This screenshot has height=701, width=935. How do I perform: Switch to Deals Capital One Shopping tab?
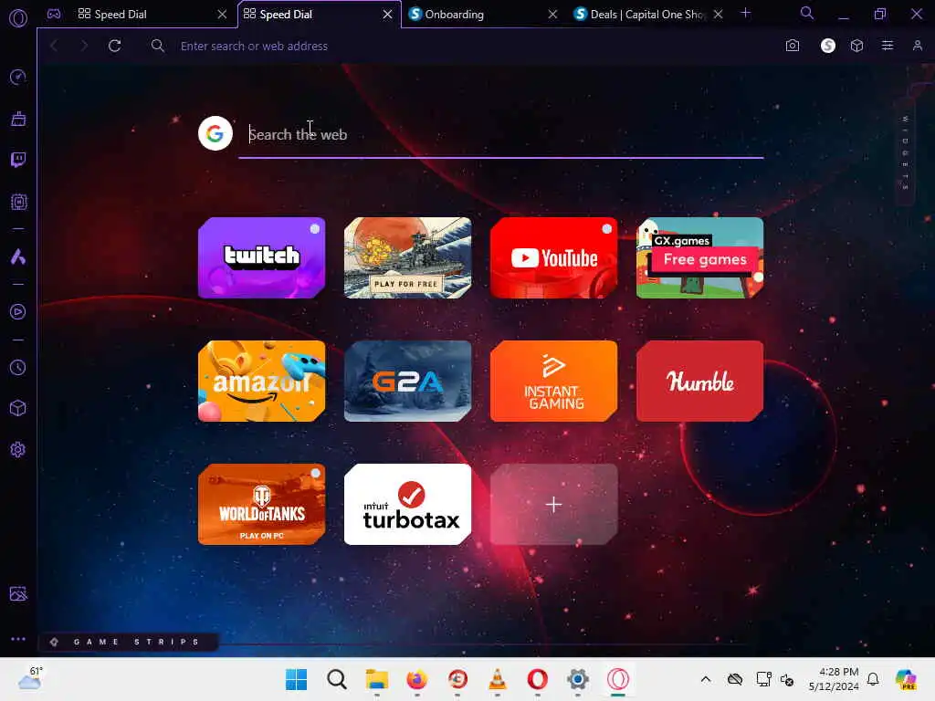pos(647,15)
